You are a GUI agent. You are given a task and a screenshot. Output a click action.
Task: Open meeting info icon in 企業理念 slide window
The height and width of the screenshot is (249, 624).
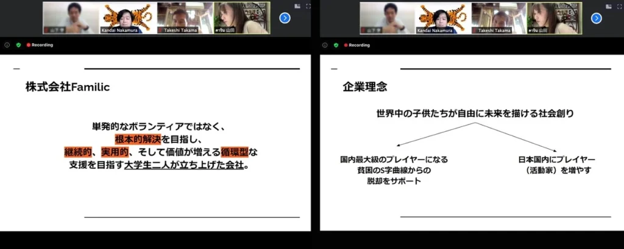(325, 45)
